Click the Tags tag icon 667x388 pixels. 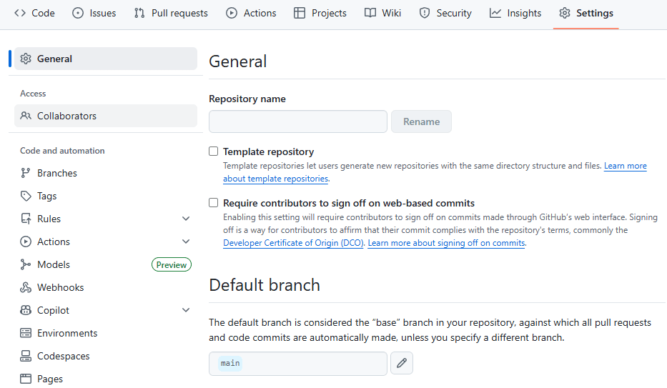(26, 196)
